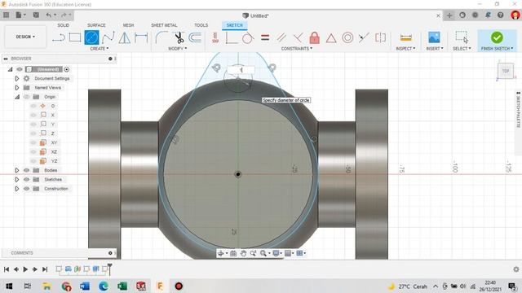Open the Help question mark icon
The width and height of the screenshot is (522, 293).
500,15
